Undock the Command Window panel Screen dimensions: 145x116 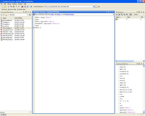[x=111, y=12]
